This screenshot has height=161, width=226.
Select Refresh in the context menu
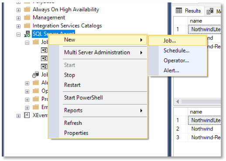[x=98, y=123]
